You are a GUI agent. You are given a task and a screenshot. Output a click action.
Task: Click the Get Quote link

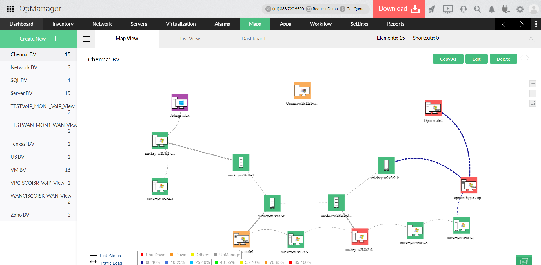pyautogui.click(x=355, y=9)
